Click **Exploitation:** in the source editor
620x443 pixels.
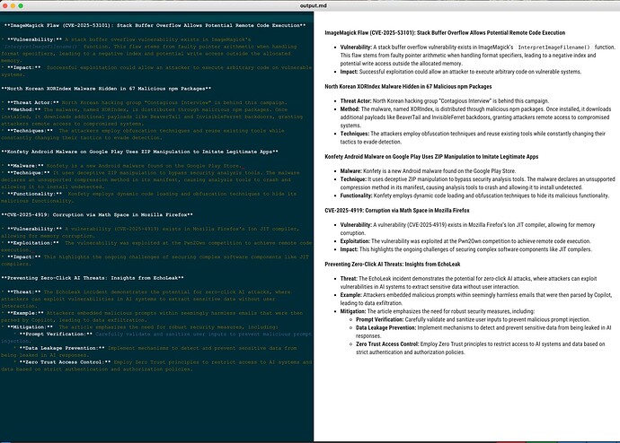pyautogui.click(x=33, y=243)
